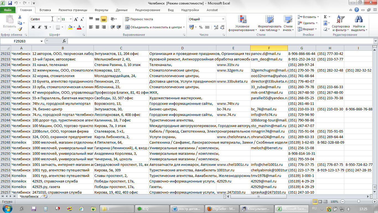Open the fill color dropdown arrow

click(x=74, y=27)
